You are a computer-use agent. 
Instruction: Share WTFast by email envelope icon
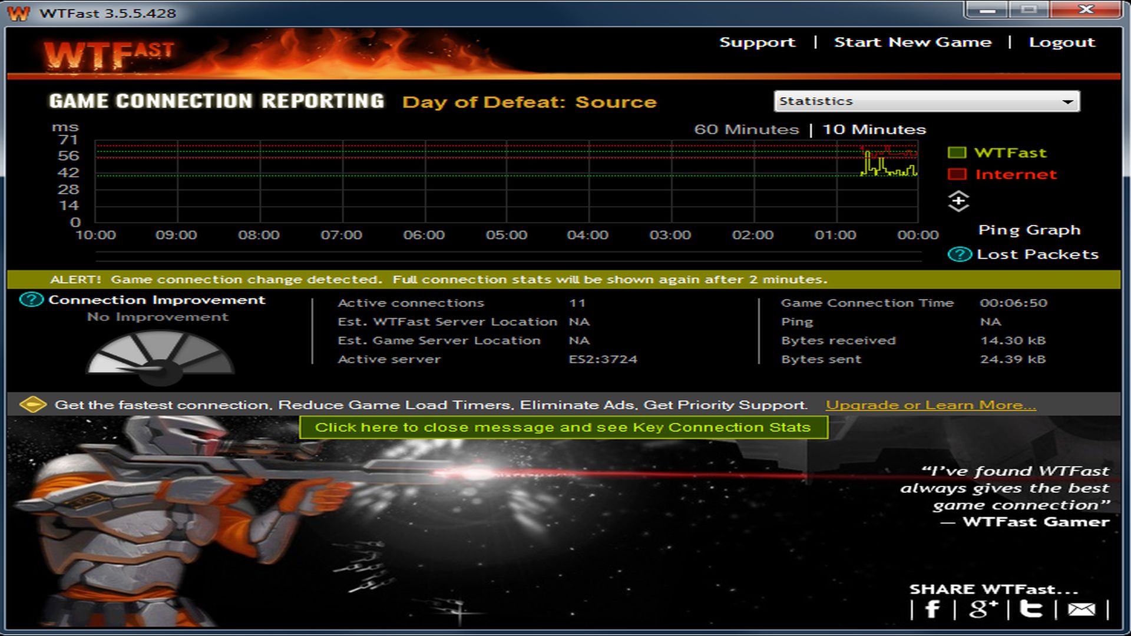click(1082, 609)
